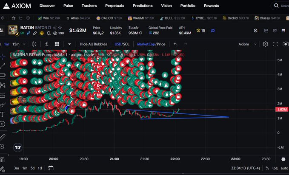Select the trend line drawing tool
Viewport: 289px width, 175px height.
click(3, 66)
